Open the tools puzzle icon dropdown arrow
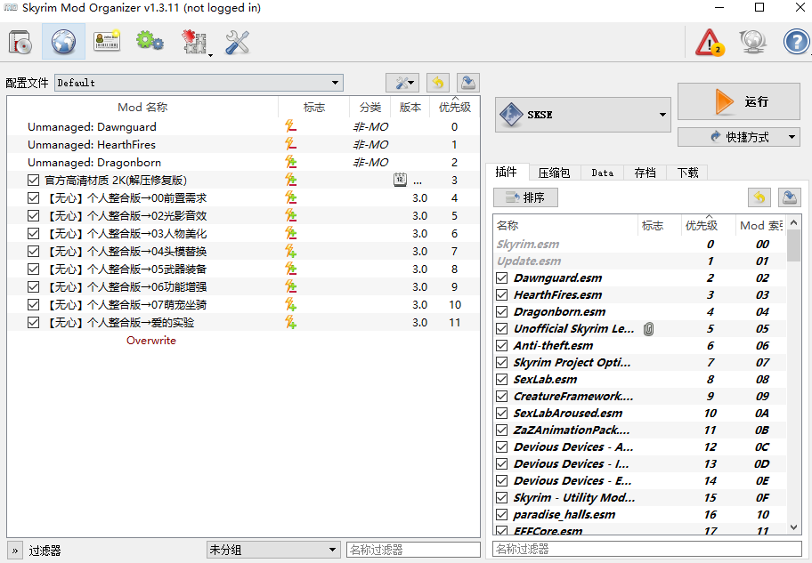This screenshot has width=812, height=563. pos(210,54)
